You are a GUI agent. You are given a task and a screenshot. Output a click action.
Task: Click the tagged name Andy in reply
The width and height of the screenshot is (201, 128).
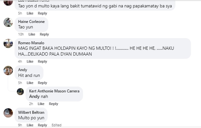click(x=34, y=96)
